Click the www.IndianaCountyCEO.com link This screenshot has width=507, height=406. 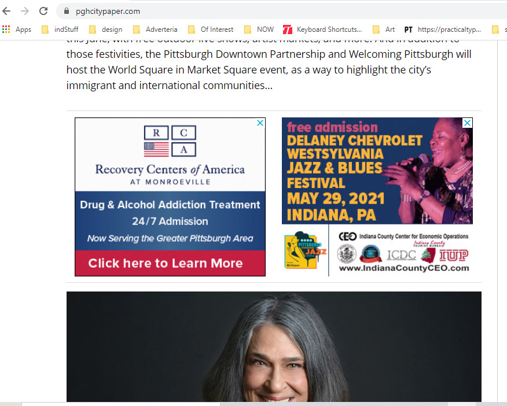coord(404,268)
